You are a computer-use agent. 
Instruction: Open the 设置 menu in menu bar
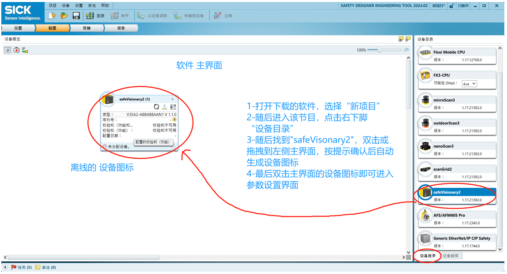coord(79,5)
